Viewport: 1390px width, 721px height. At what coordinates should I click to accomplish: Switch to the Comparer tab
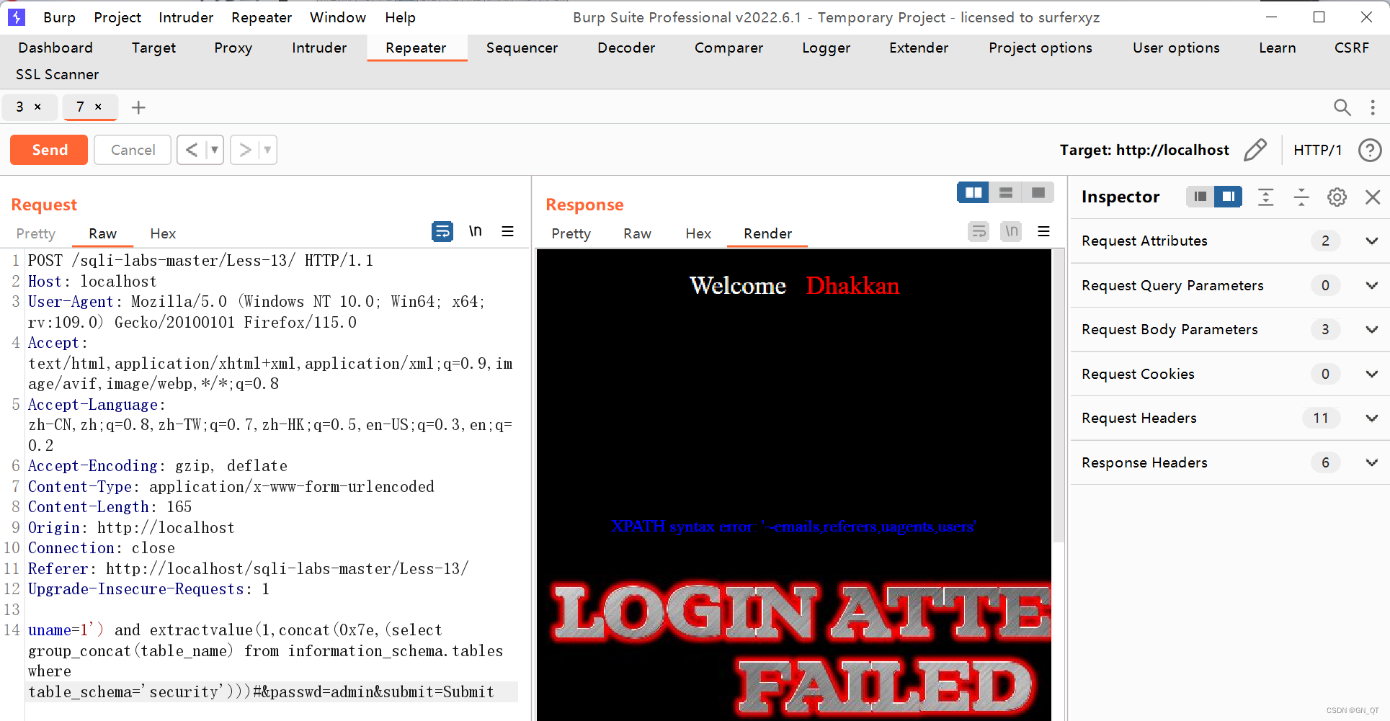pos(729,48)
